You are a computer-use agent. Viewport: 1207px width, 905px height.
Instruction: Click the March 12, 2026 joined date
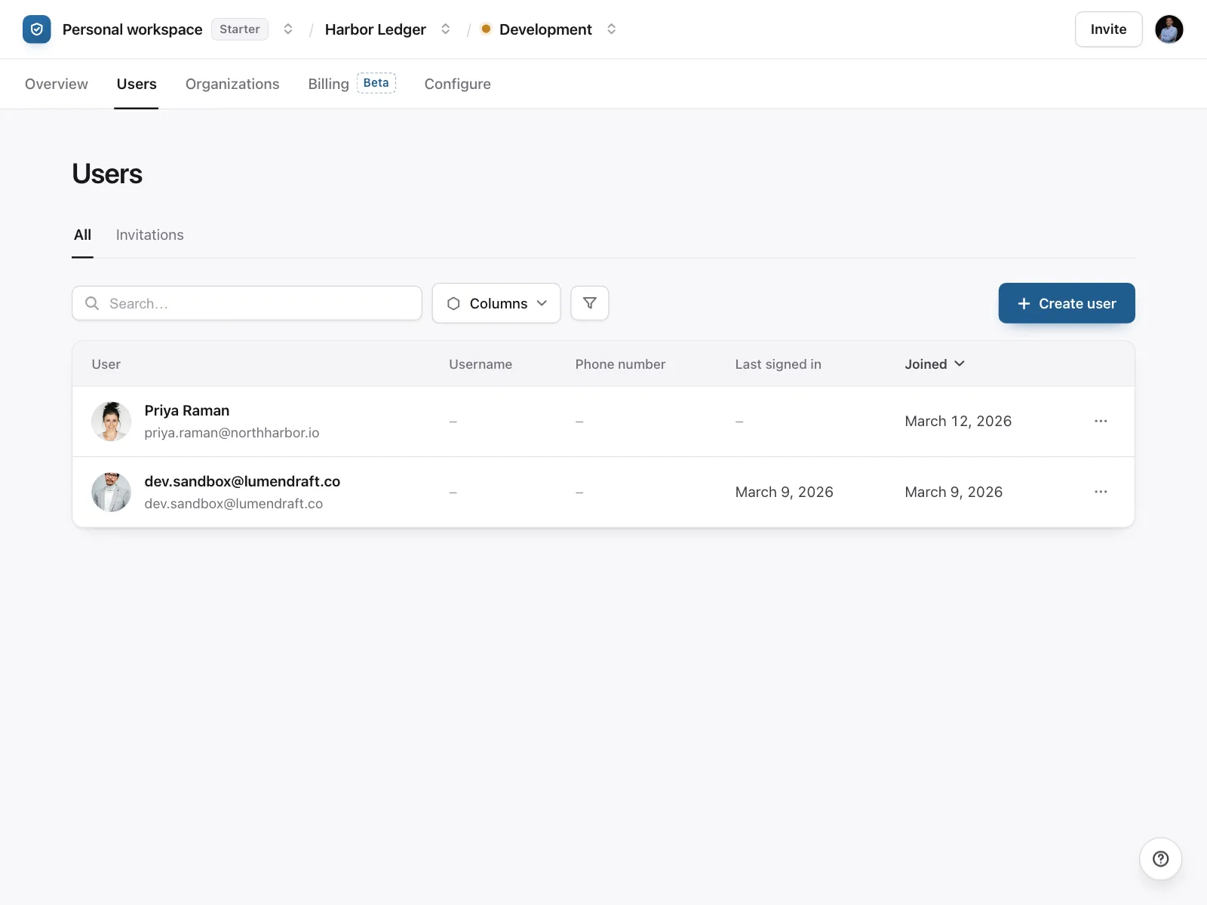click(x=958, y=421)
